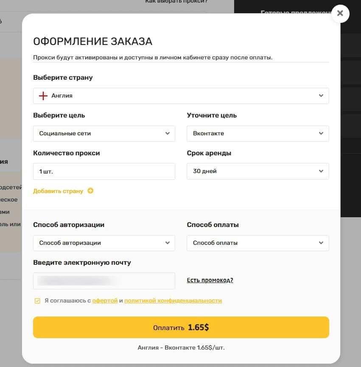Viewport: 361px width, 367px height.
Task: Click chevron arrow of 30 дней dropdown
Action: pyautogui.click(x=321, y=171)
